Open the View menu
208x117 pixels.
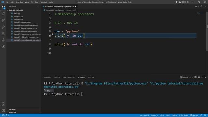point(27,2)
